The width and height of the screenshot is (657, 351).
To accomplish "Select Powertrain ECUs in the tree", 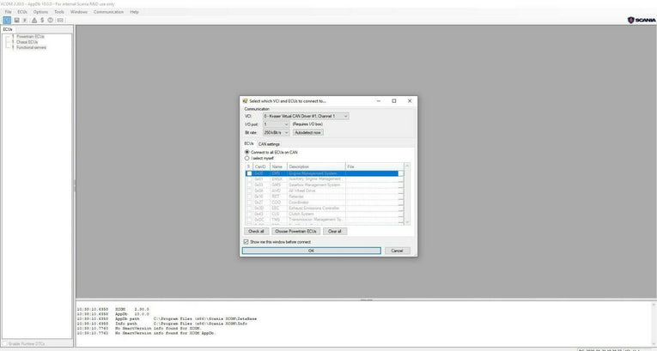I will [31, 36].
